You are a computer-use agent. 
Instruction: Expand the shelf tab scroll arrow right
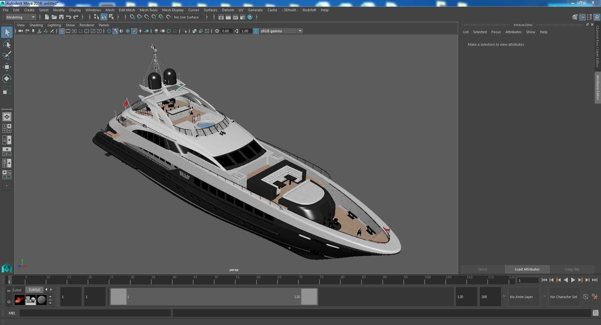click(51, 290)
